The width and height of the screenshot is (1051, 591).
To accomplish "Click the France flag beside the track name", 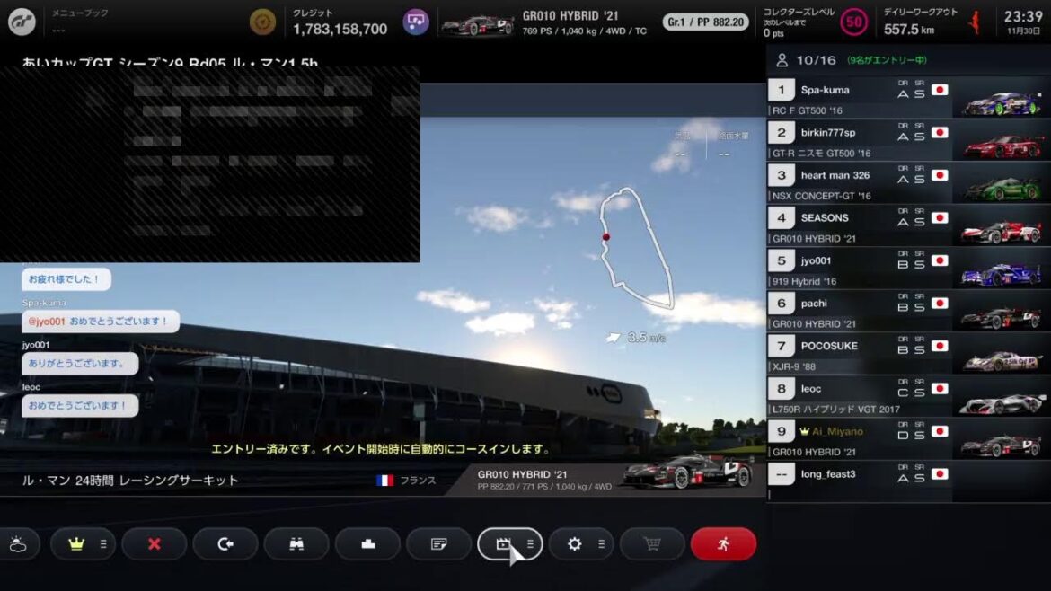I will click(384, 481).
